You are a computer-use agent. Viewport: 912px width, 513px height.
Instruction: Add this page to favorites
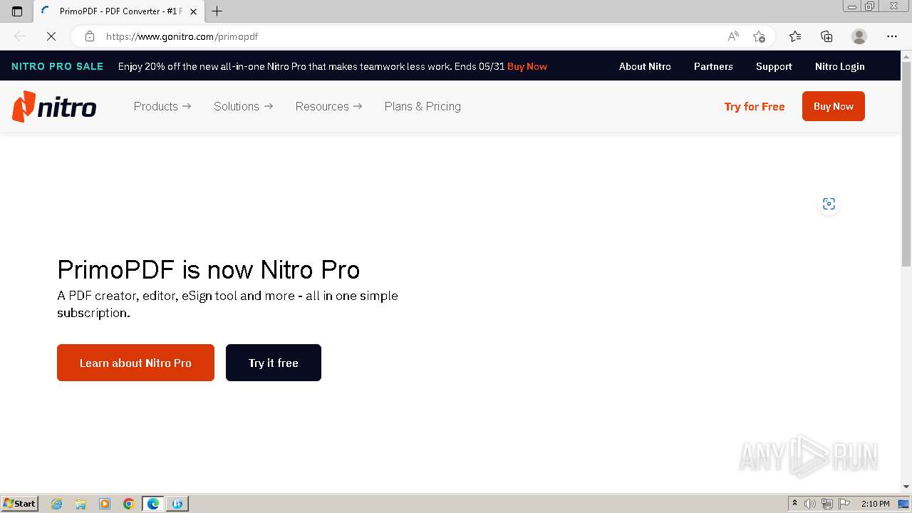coord(759,36)
